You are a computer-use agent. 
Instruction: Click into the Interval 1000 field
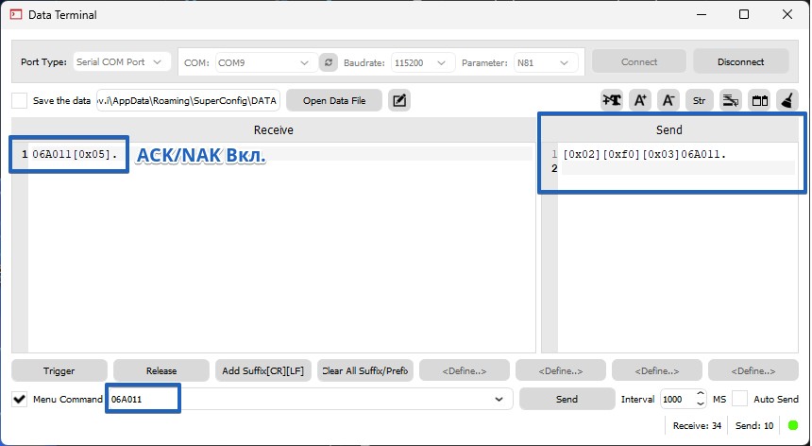tap(676, 399)
